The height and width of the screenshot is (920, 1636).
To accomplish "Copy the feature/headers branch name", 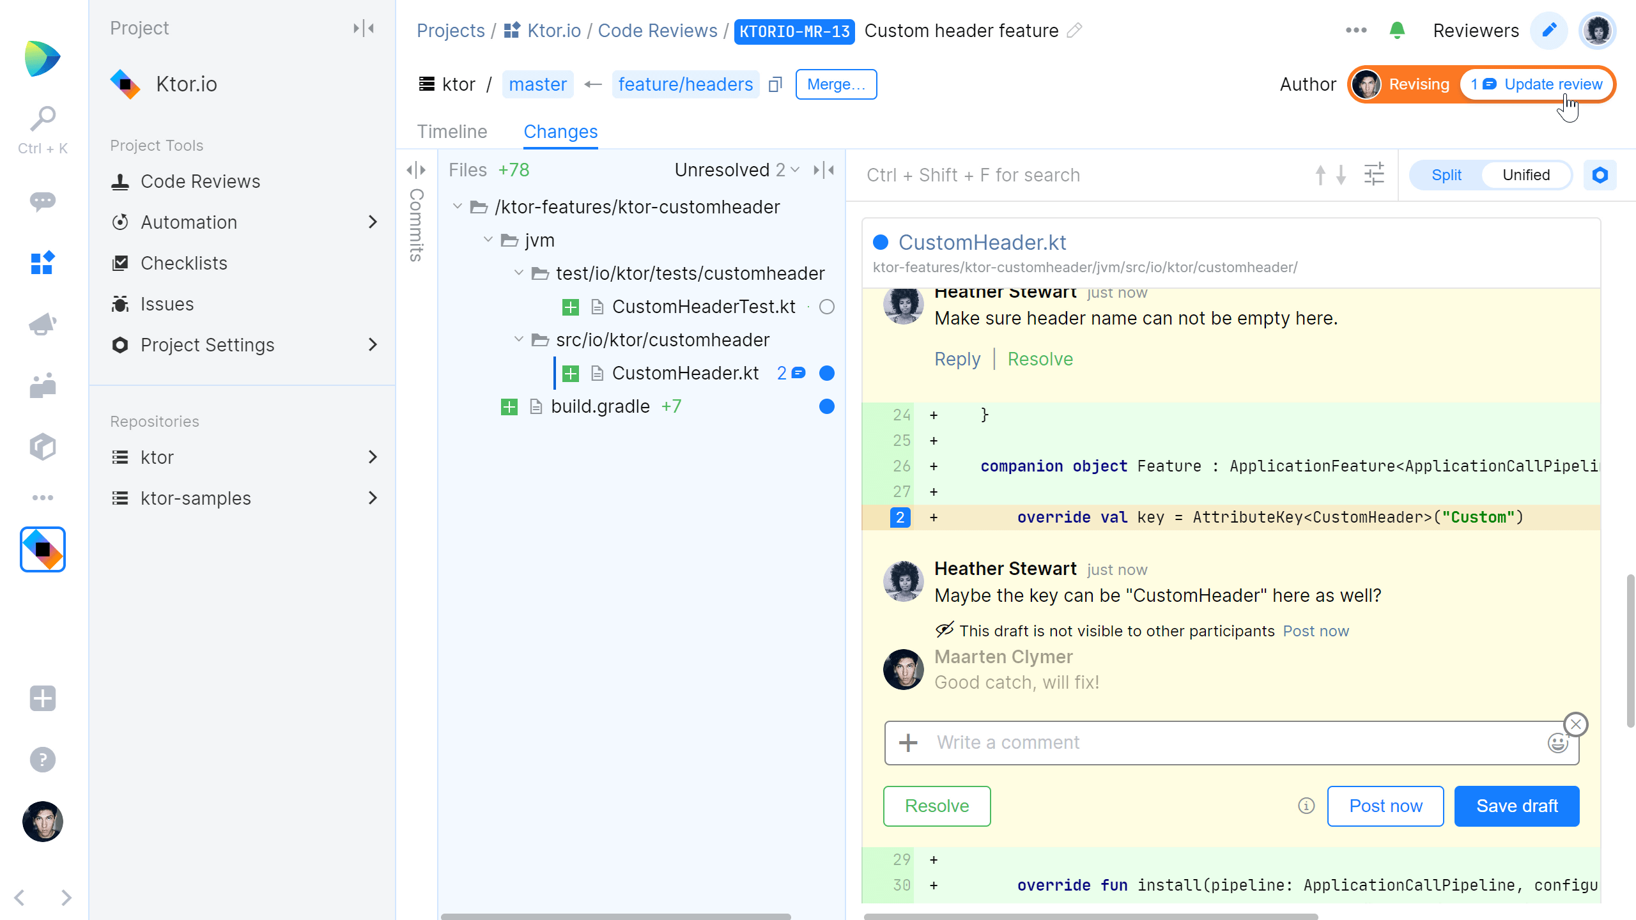I will click(x=775, y=84).
